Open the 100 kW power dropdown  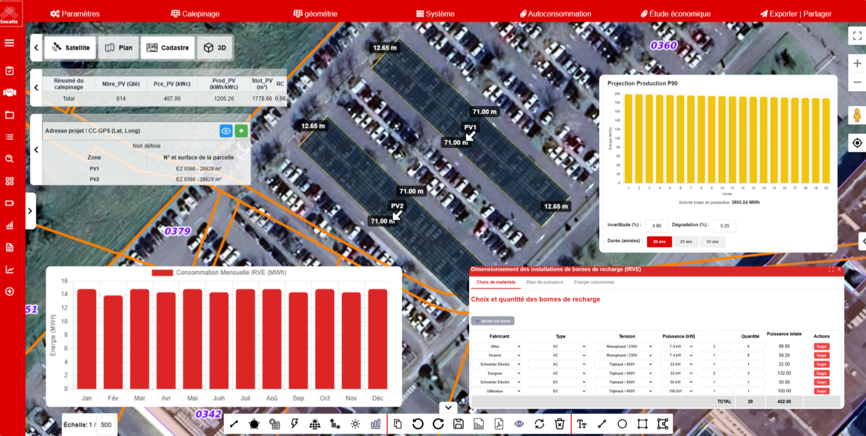click(x=677, y=391)
